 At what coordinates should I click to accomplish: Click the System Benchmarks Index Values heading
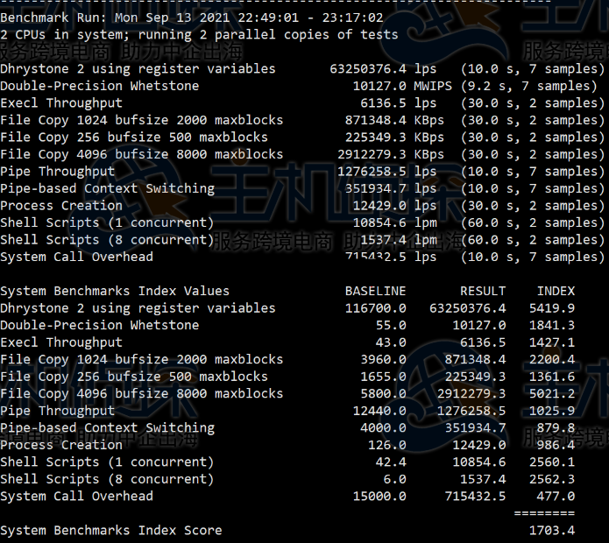coord(115,291)
